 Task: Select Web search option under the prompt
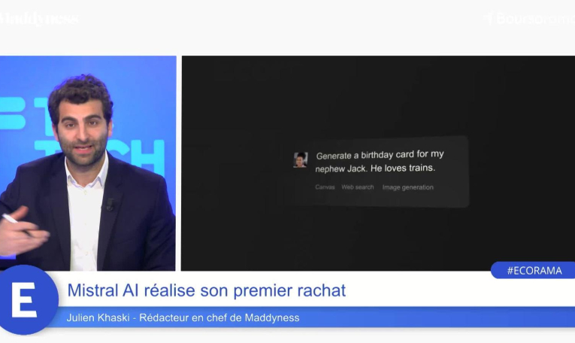coord(358,187)
